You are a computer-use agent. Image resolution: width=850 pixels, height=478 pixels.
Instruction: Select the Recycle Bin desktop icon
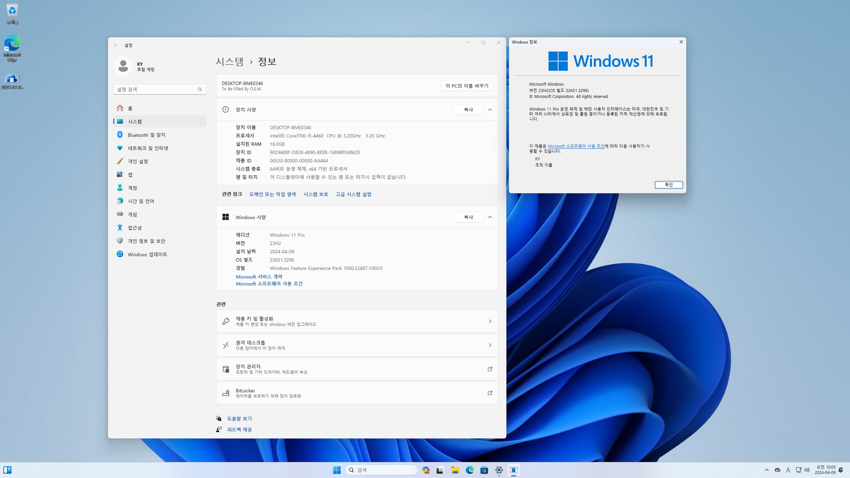12,14
